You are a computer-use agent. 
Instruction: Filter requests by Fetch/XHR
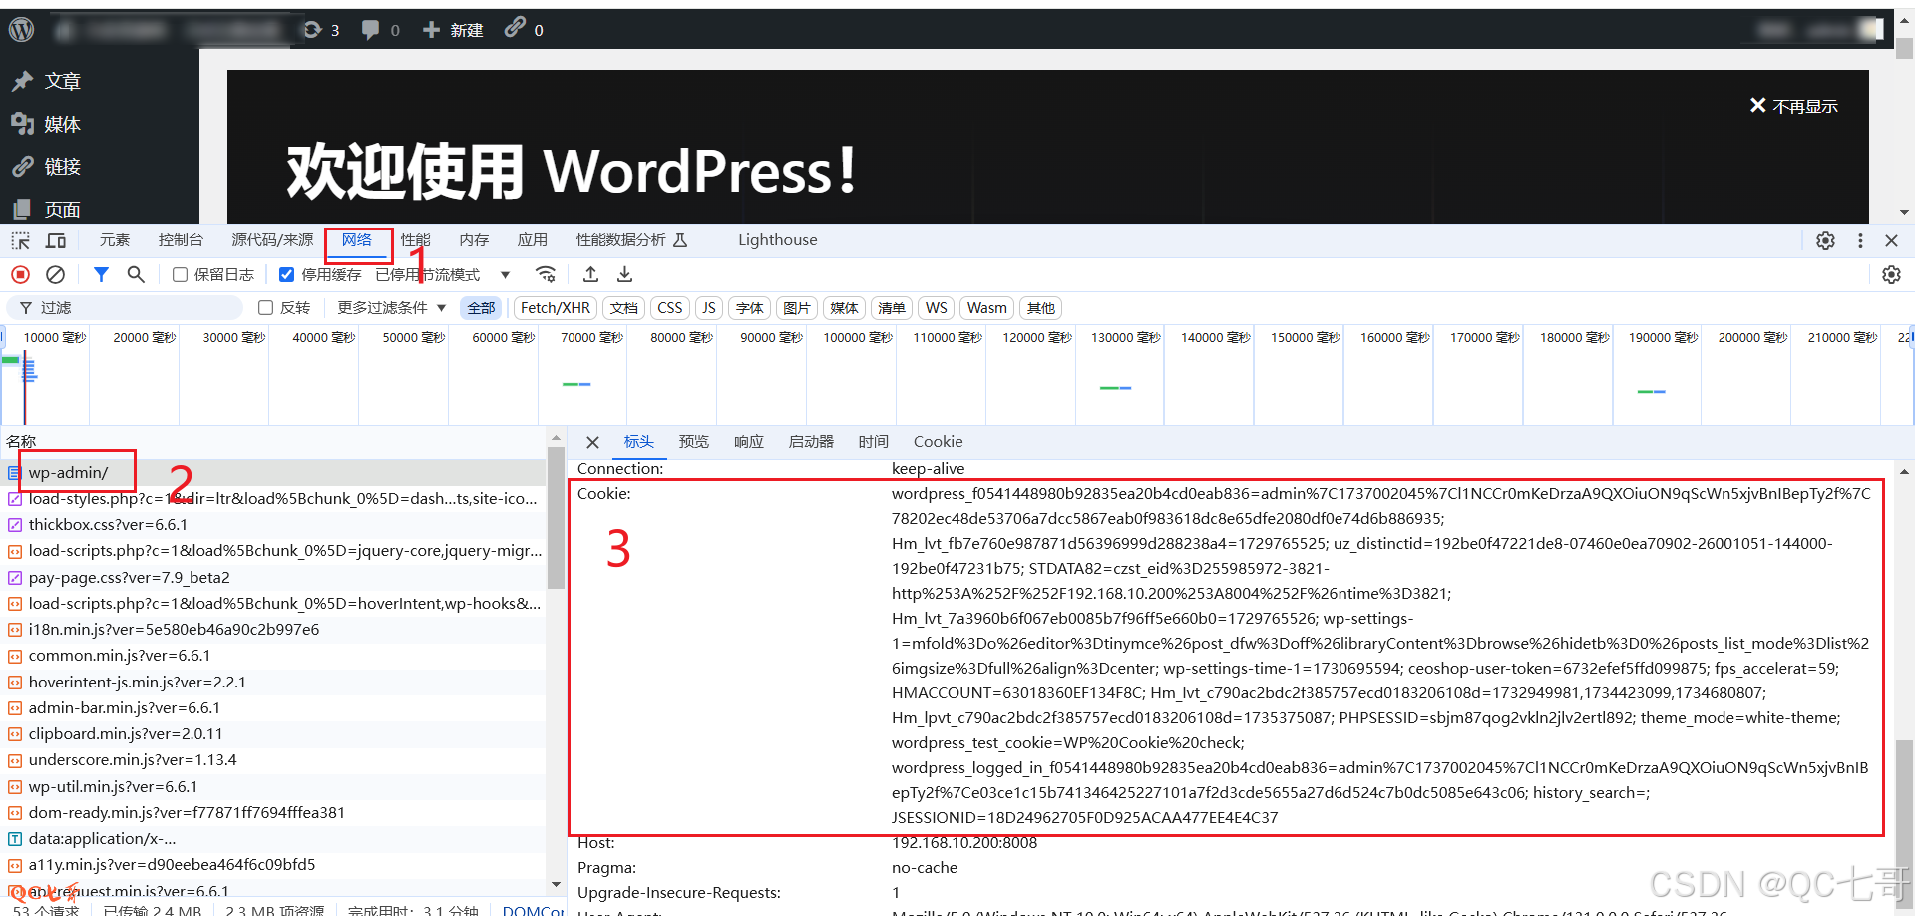coord(556,308)
